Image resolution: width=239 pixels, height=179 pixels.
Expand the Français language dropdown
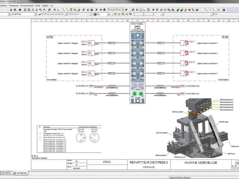coord(122,10)
